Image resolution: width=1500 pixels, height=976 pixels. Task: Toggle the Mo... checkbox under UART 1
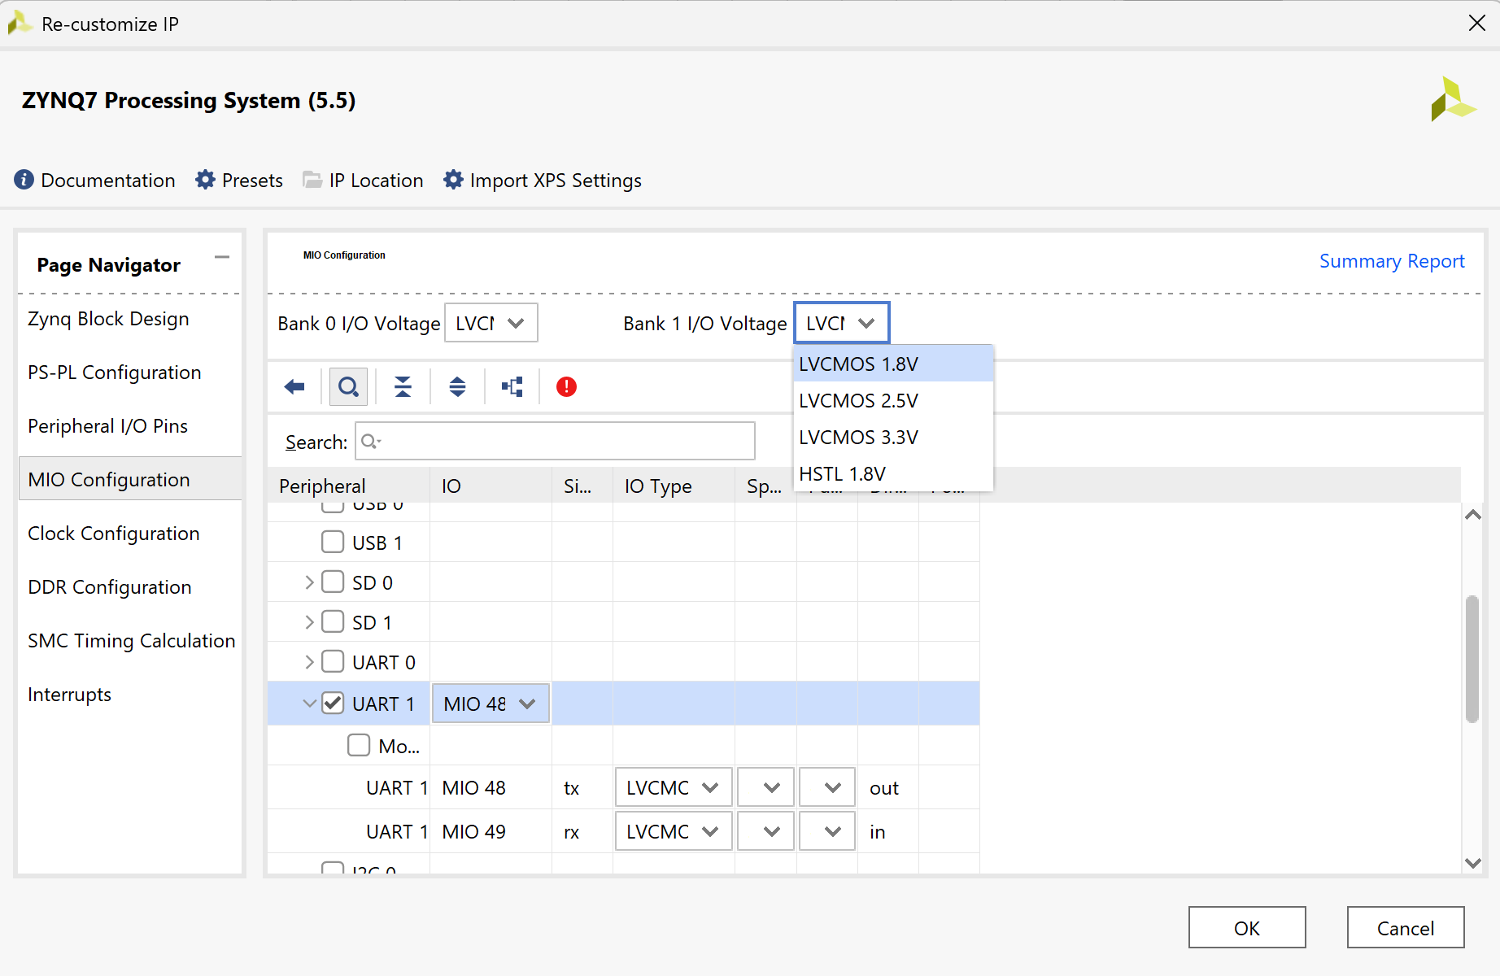click(x=359, y=745)
